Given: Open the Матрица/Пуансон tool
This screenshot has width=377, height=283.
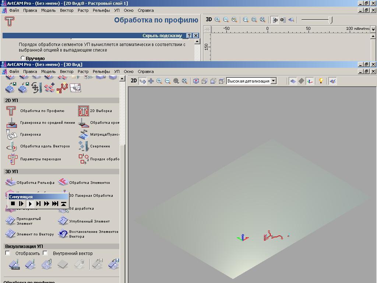Looking at the screenshot, I should 99,134.
